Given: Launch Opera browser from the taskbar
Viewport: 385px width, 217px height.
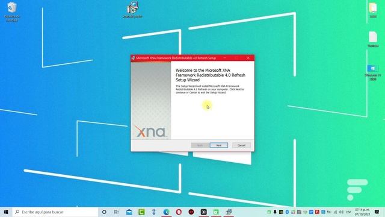Looking at the screenshot, I should point(179,212).
